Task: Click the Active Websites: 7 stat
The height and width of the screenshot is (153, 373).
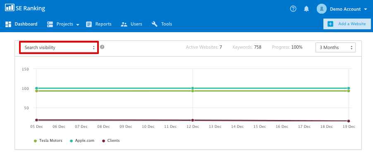Action: click(204, 47)
